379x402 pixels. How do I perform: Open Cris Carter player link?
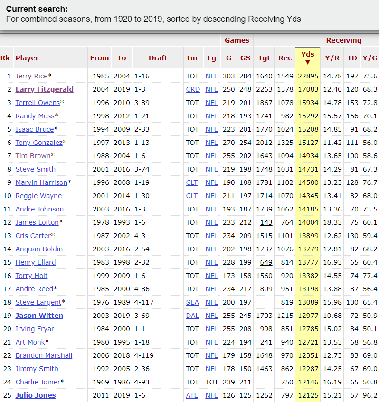[33, 236]
